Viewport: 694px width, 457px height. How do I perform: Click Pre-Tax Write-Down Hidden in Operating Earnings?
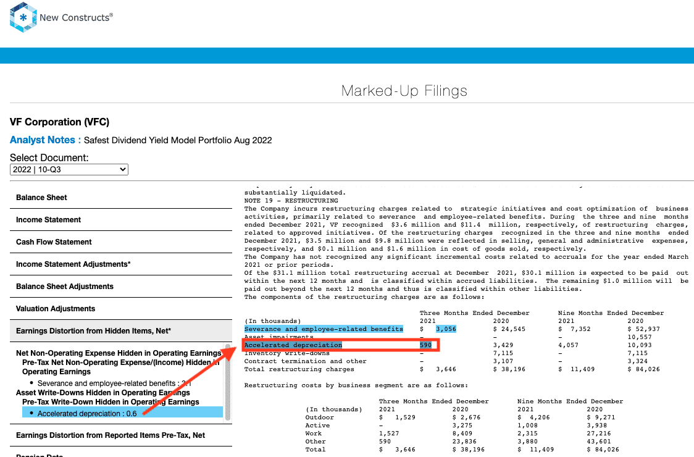click(x=111, y=402)
